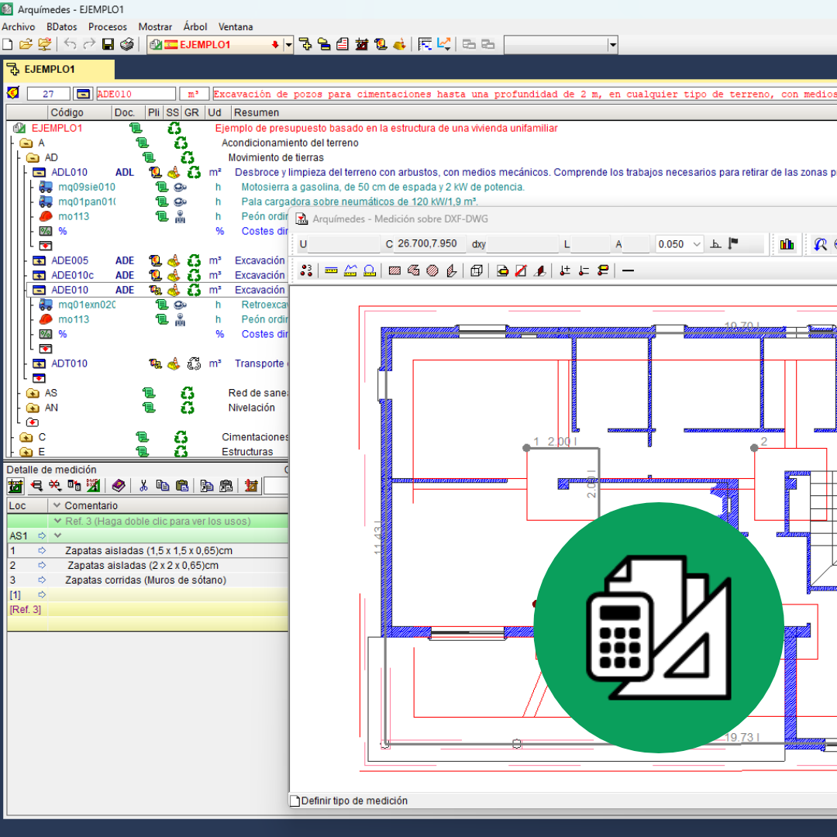Click the 3D box volume tool icon
This screenshot has height=837, width=837.
(x=477, y=270)
